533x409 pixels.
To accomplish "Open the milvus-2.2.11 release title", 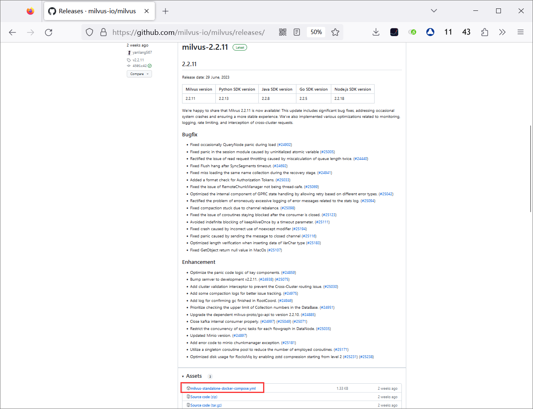I will pyautogui.click(x=205, y=47).
